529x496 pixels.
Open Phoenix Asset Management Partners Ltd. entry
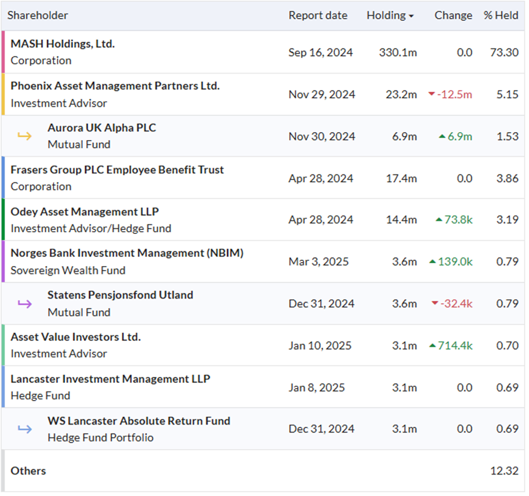115,86
